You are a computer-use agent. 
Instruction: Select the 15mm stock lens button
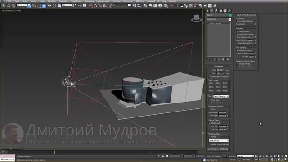[x=211, y=83]
